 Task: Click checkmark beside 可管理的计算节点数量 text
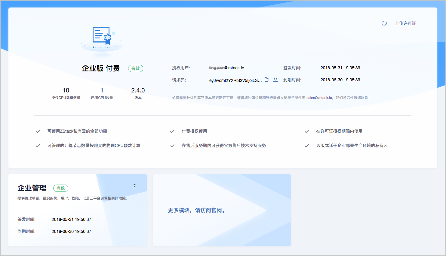point(38,146)
